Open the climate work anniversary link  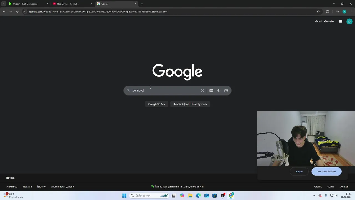[177, 187]
